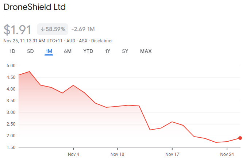Click the Nov 10 axis label

click(x=117, y=154)
